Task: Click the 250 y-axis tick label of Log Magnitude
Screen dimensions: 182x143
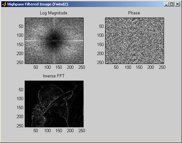Action: pyautogui.click(x=20, y=62)
